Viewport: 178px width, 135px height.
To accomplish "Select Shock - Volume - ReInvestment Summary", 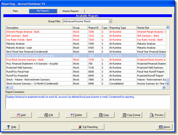I will [86, 79].
